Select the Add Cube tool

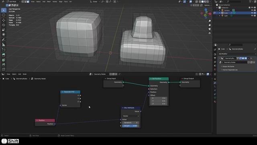(4, 50)
